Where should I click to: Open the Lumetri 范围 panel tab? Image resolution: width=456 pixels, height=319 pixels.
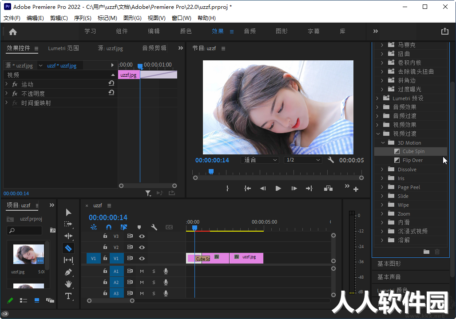(x=63, y=48)
